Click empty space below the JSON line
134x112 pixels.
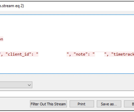(x=67, y=65)
